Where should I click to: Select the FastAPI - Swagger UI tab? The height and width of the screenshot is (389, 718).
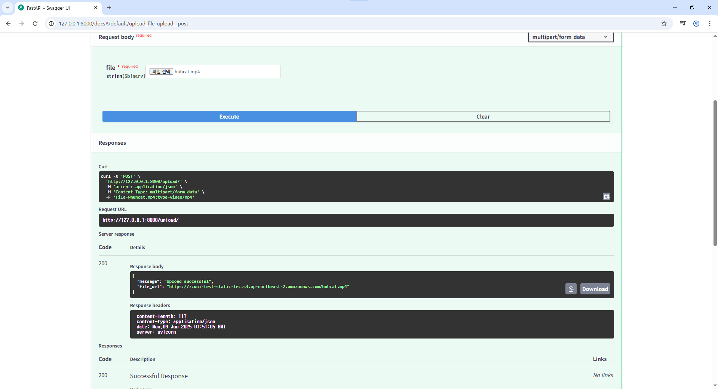click(x=58, y=8)
